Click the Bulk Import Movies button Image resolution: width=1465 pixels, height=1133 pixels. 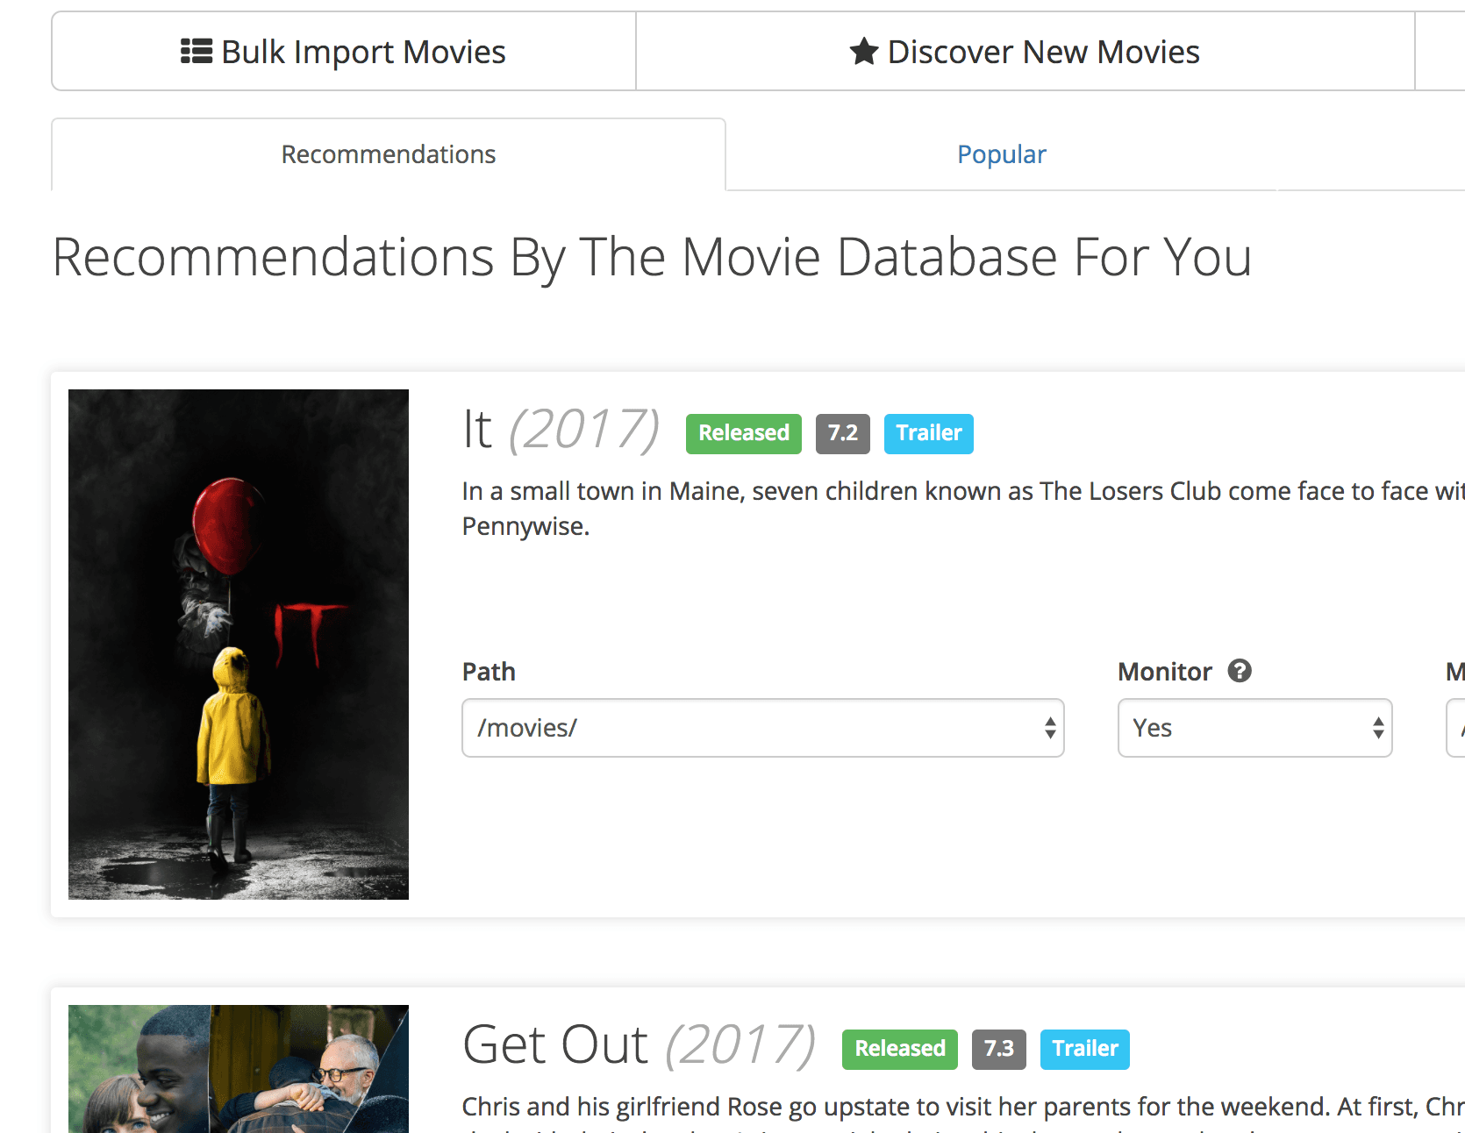tap(344, 52)
